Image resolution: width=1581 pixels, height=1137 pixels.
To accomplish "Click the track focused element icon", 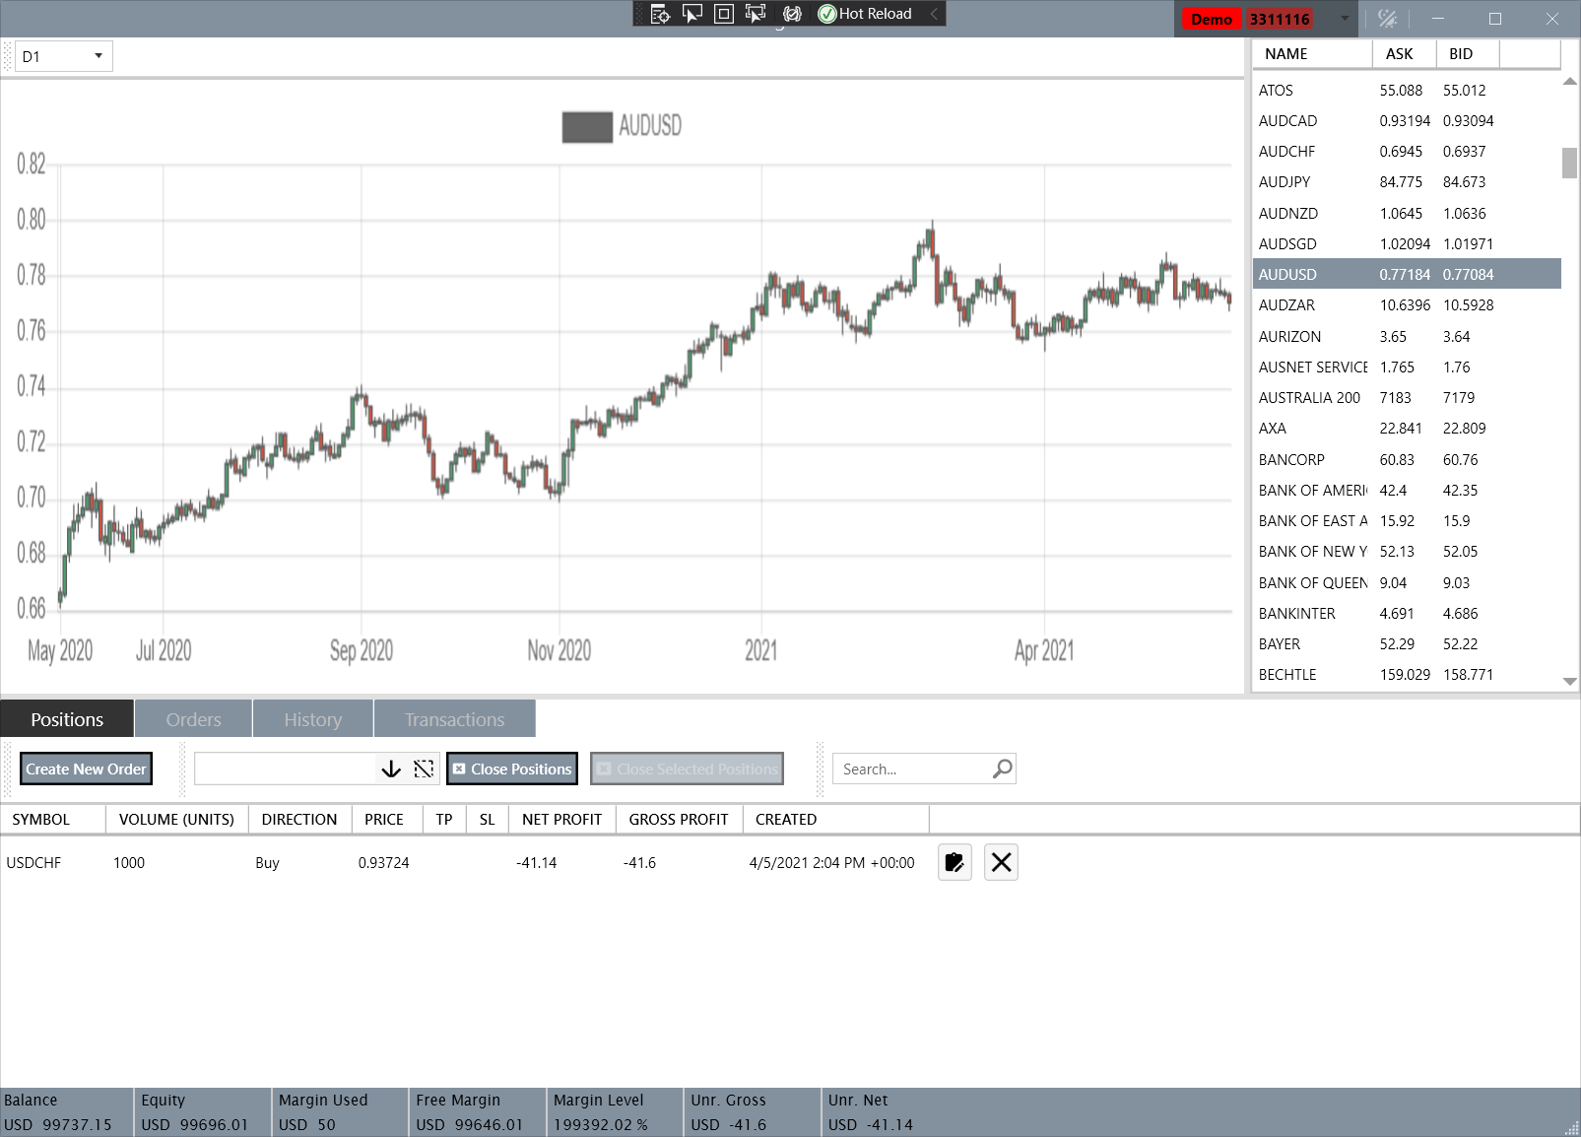I will 756,14.
